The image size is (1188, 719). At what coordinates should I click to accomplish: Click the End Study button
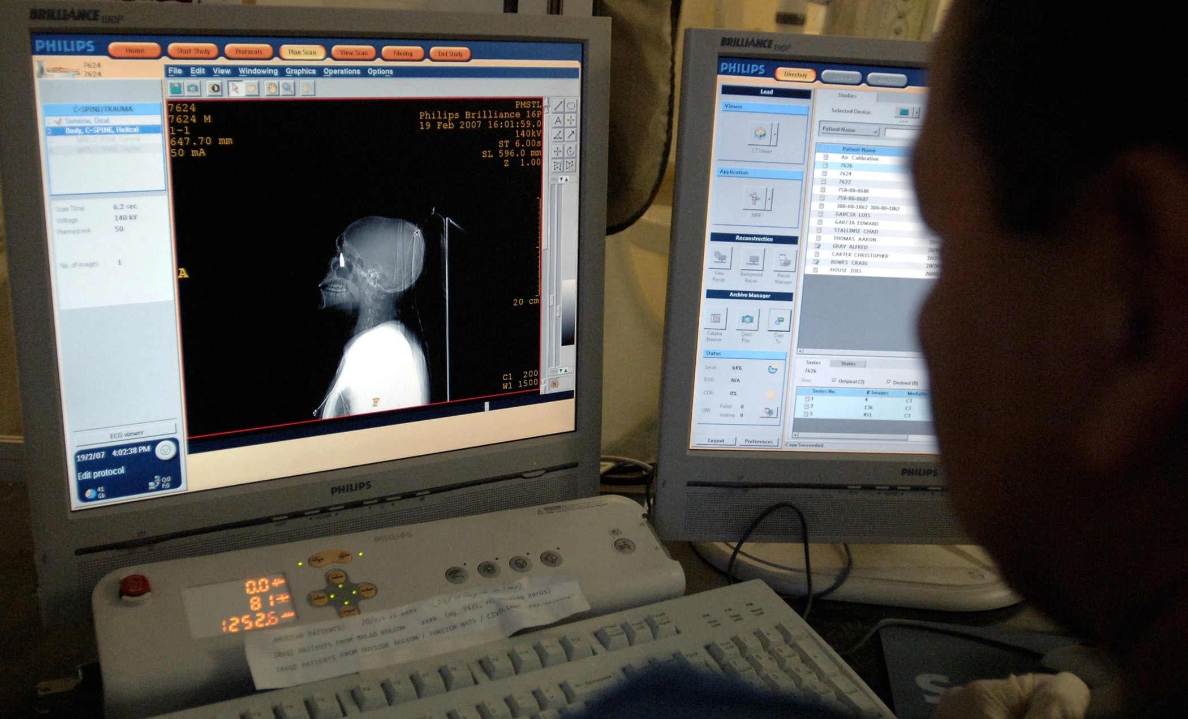[450, 54]
